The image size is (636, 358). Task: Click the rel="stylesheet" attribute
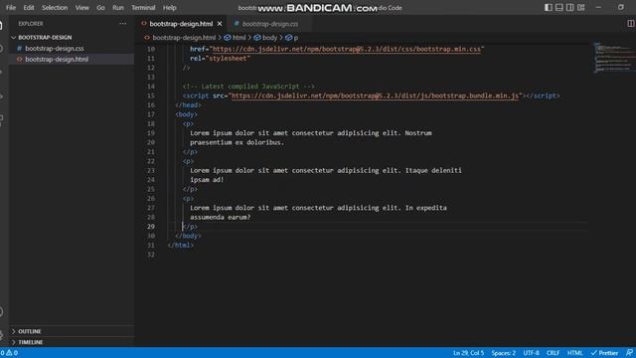(x=220, y=59)
